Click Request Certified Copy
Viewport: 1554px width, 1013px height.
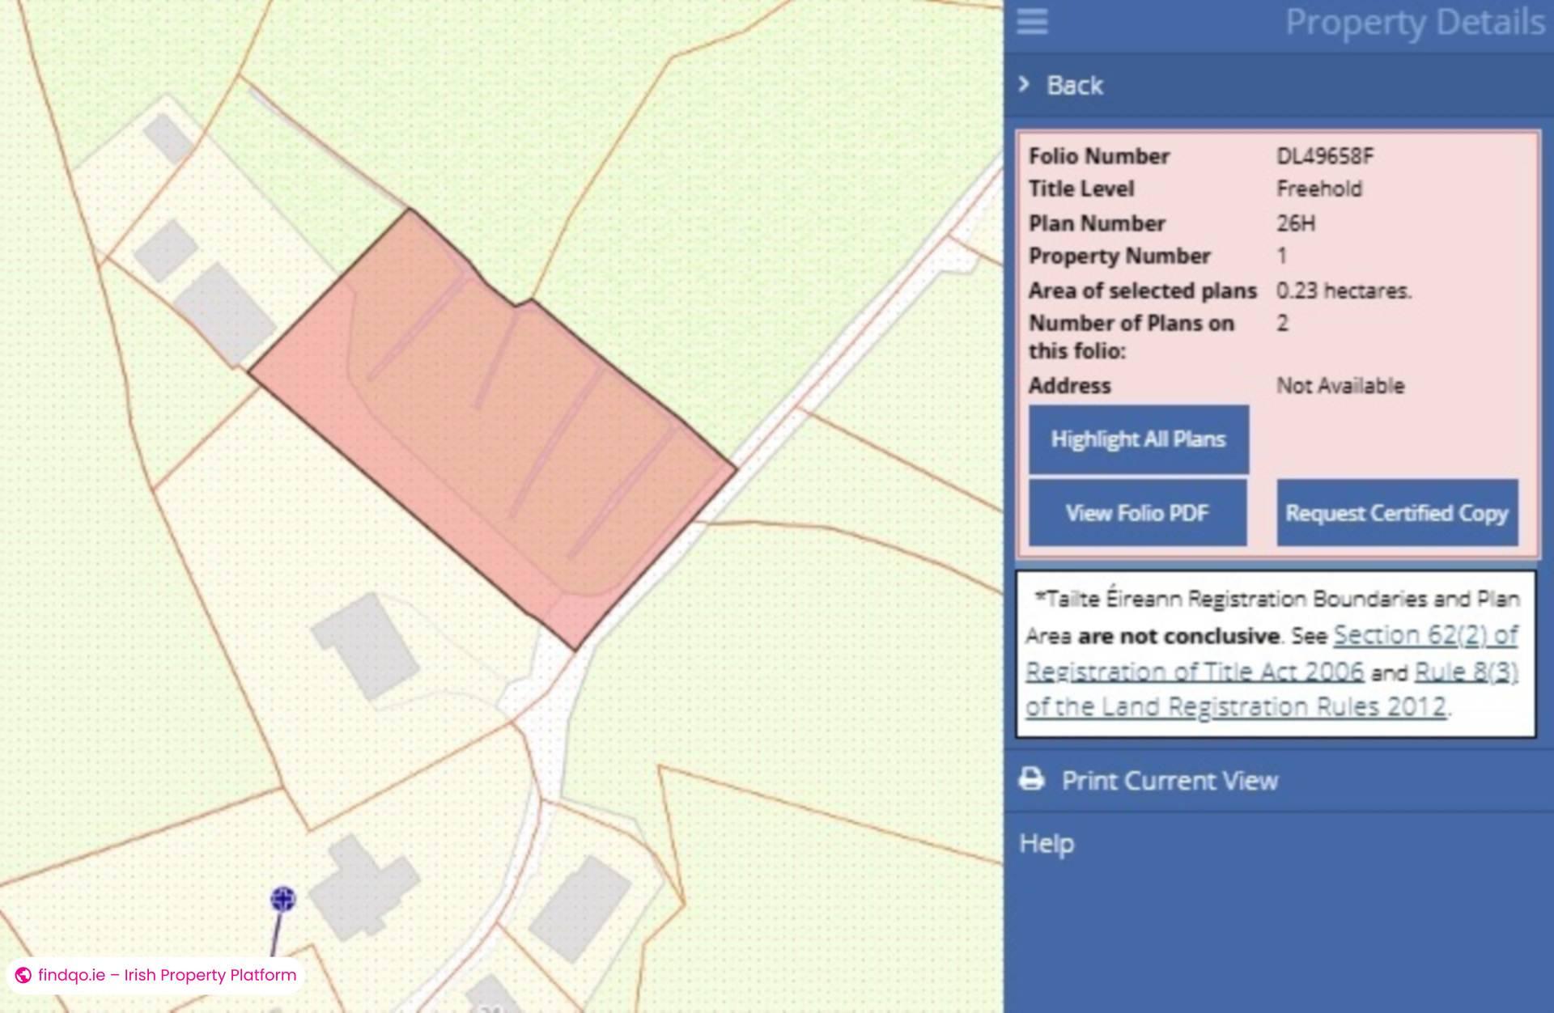click(x=1397, y=513)
